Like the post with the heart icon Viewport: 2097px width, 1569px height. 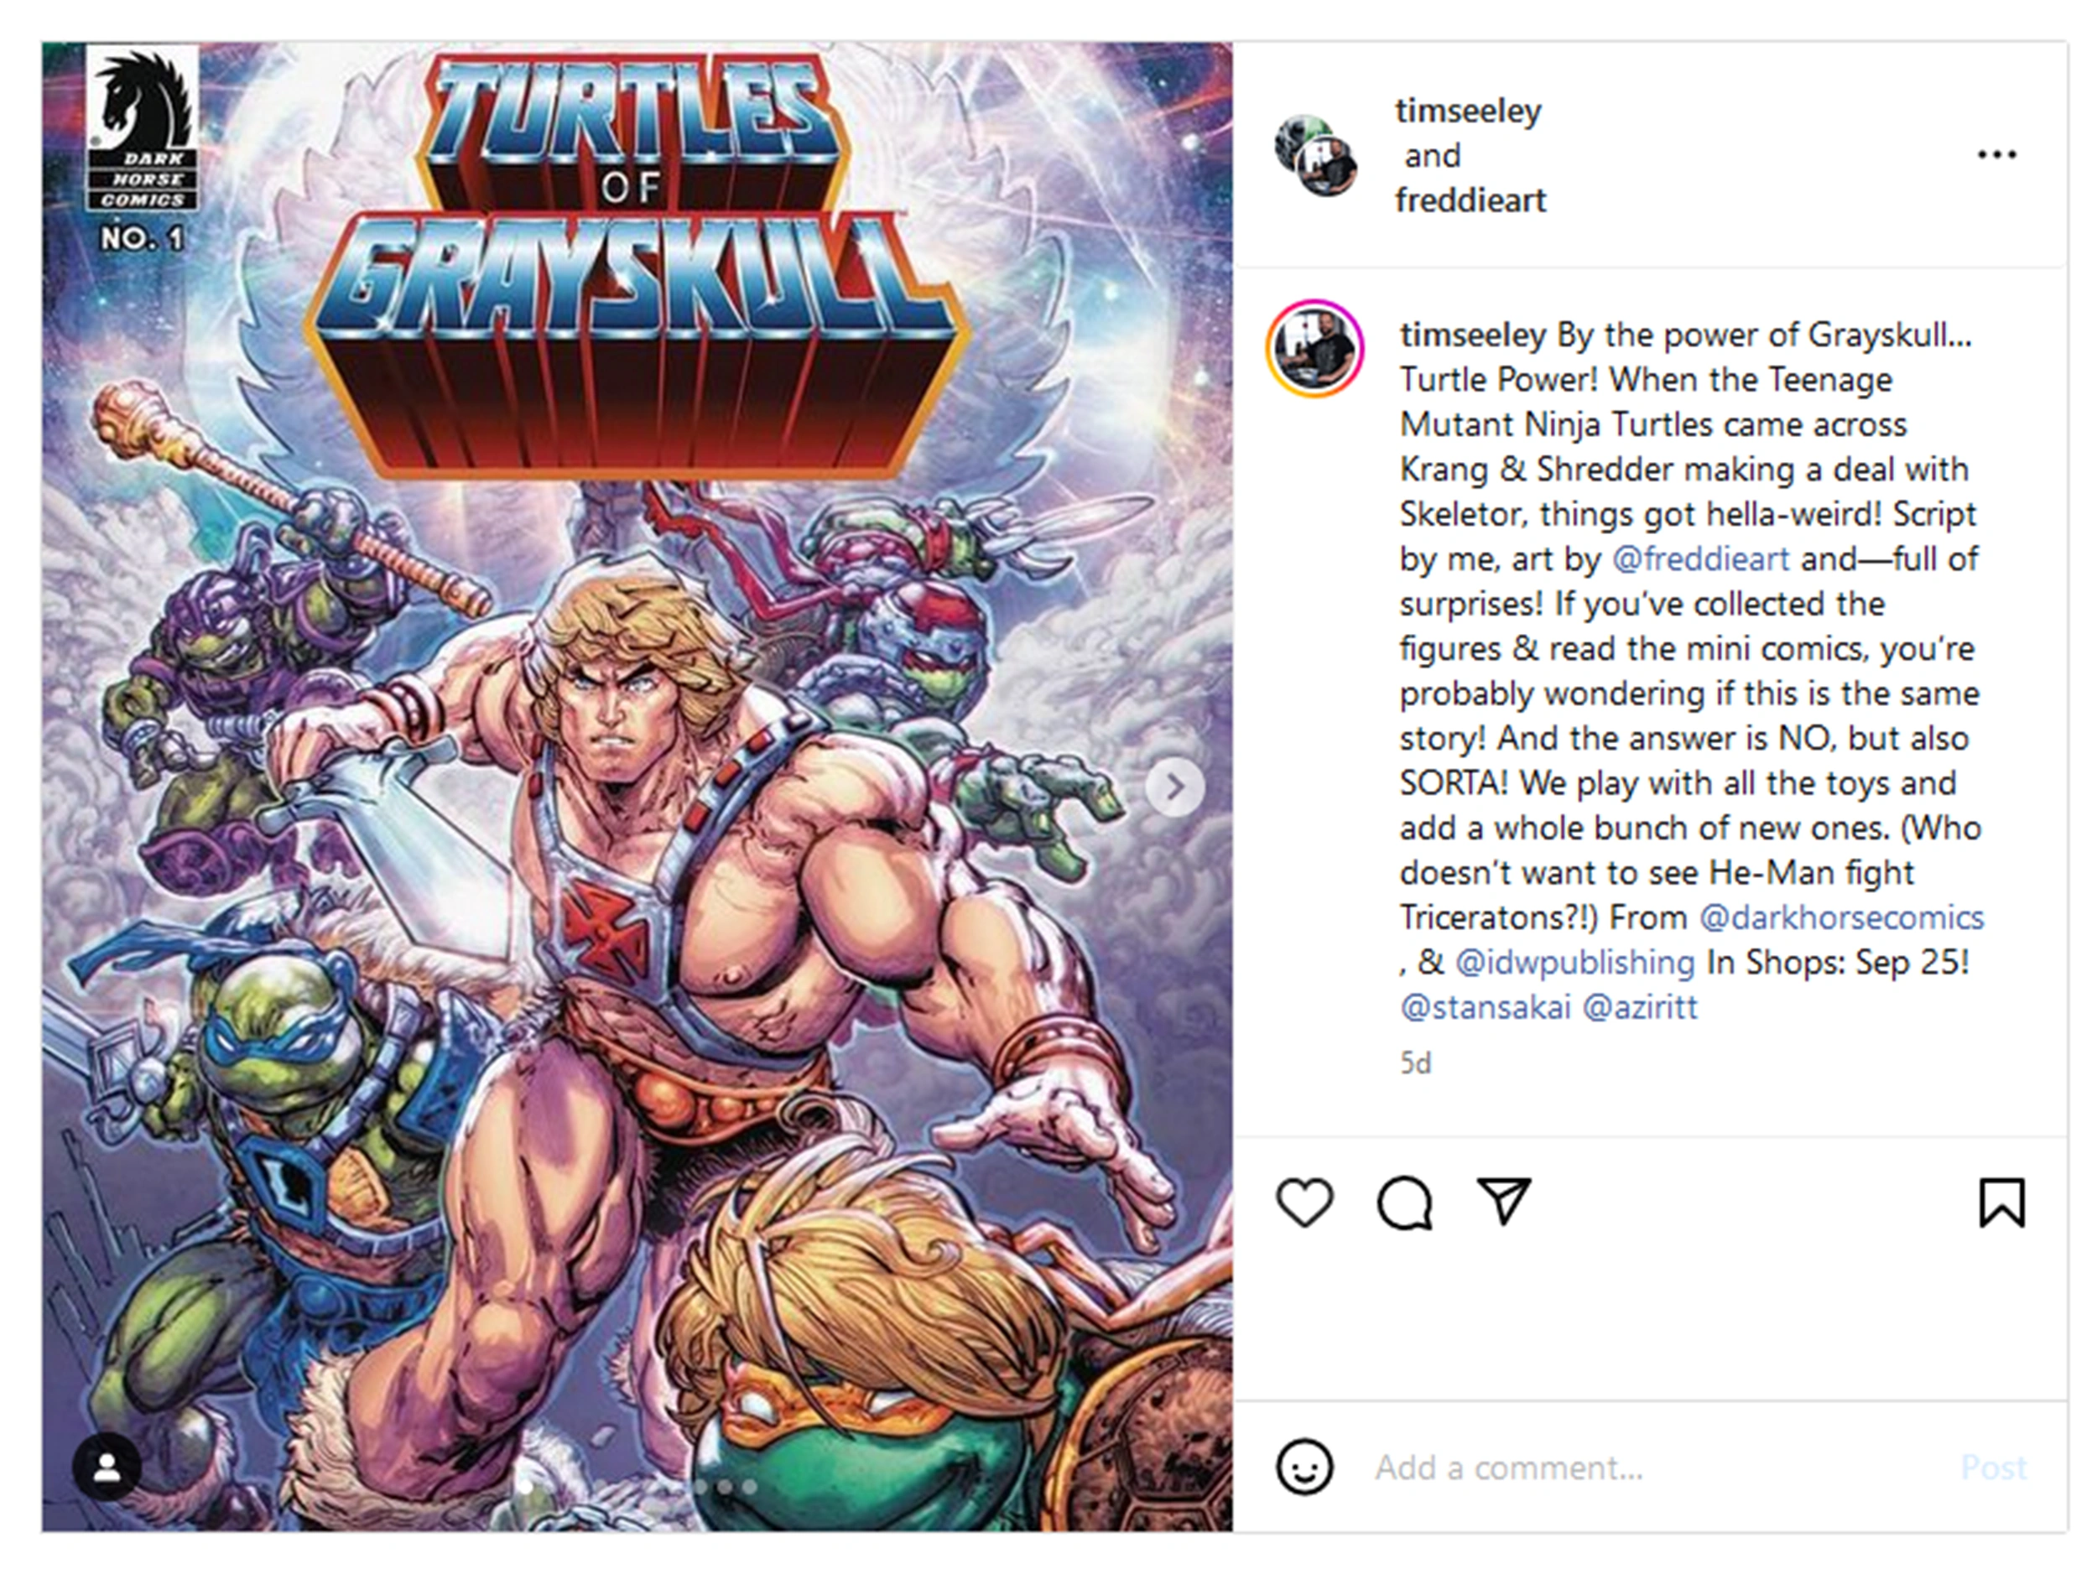[1304, 1202]
